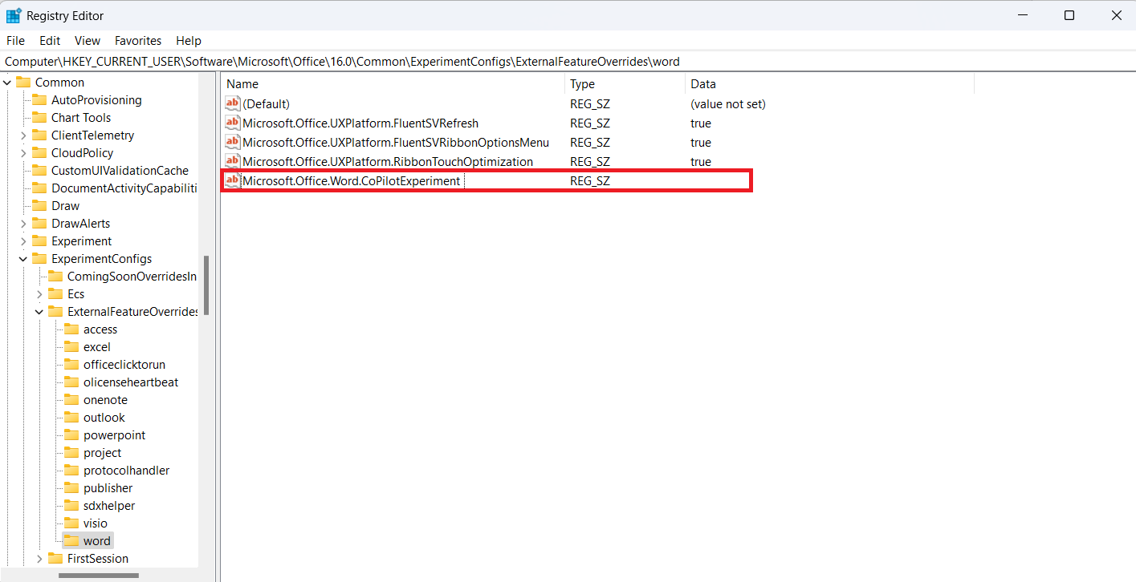Click the DocumentActivityCapabilities folder icon
The width and height of the screenshot is (1136, 582).
tap(39, 188)
